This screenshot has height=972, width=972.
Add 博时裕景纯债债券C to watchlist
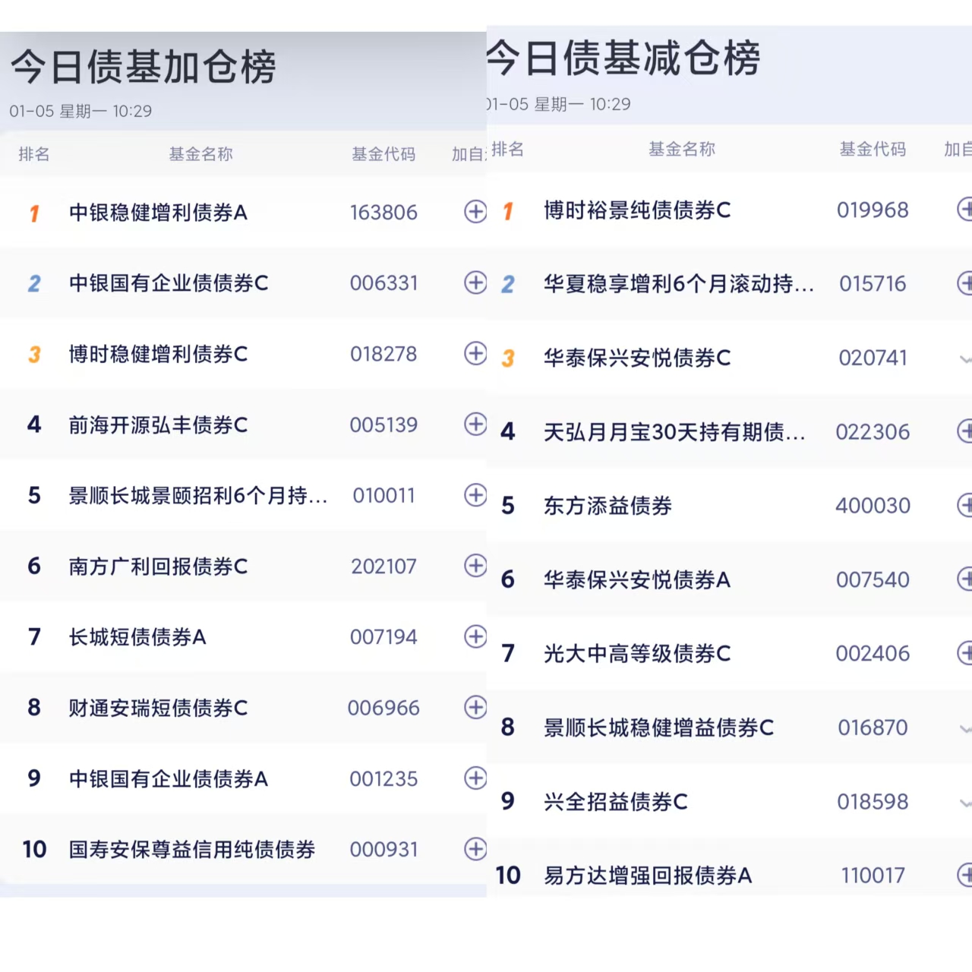[x=964, y=210]
